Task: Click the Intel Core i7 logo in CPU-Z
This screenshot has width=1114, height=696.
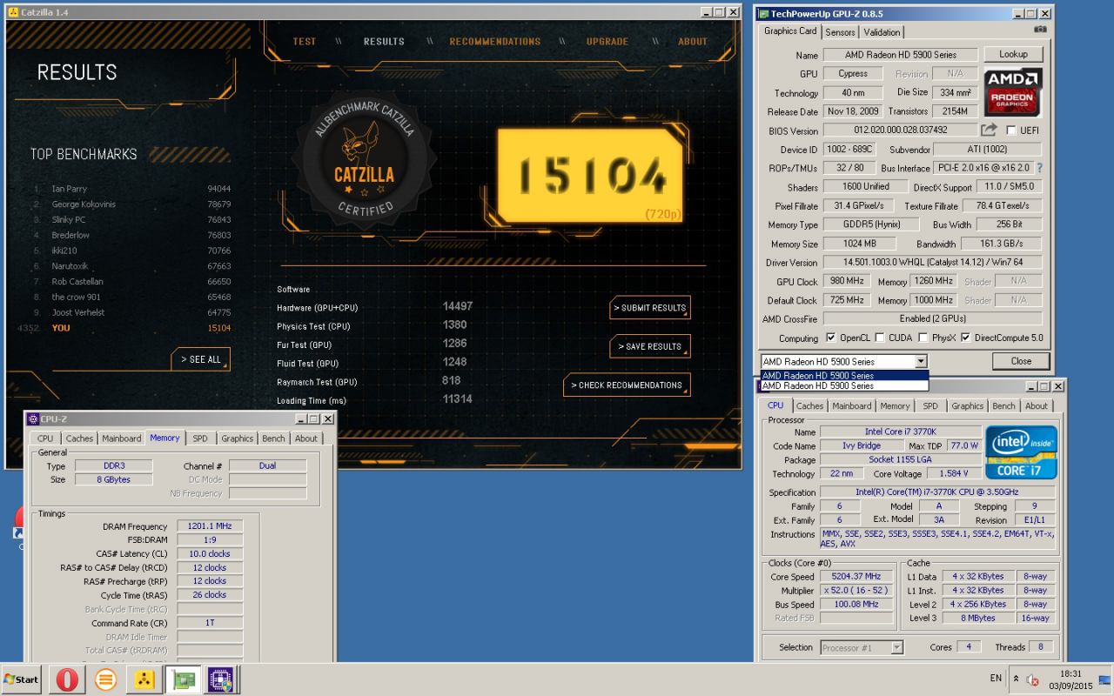Action: [1021, 452]
